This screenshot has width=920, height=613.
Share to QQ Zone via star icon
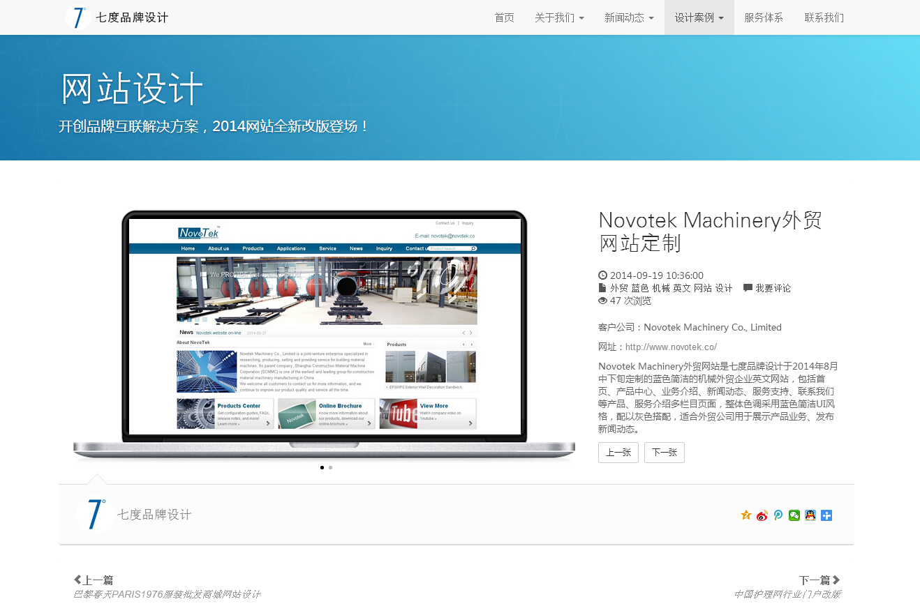point(746,515)
